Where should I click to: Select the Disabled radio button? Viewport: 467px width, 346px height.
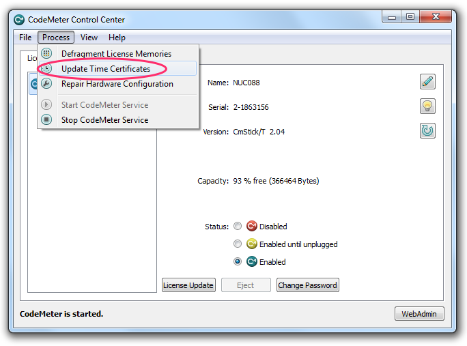pos(238,227)
